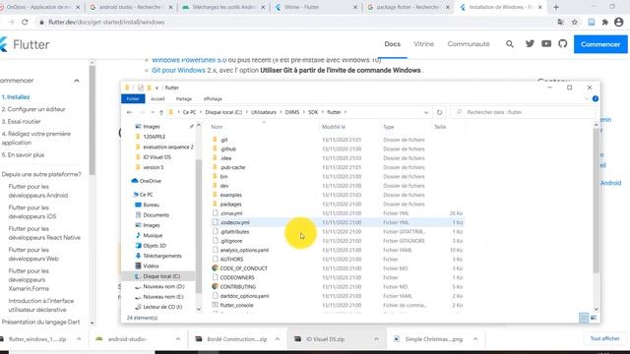This screenshot has height=354, width=630.
Task: Open Flutter pour les développeurs Web link
Action: 33,254
